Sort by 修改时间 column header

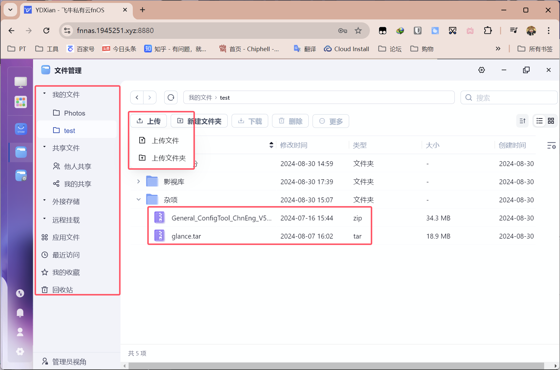click(294, 145)
